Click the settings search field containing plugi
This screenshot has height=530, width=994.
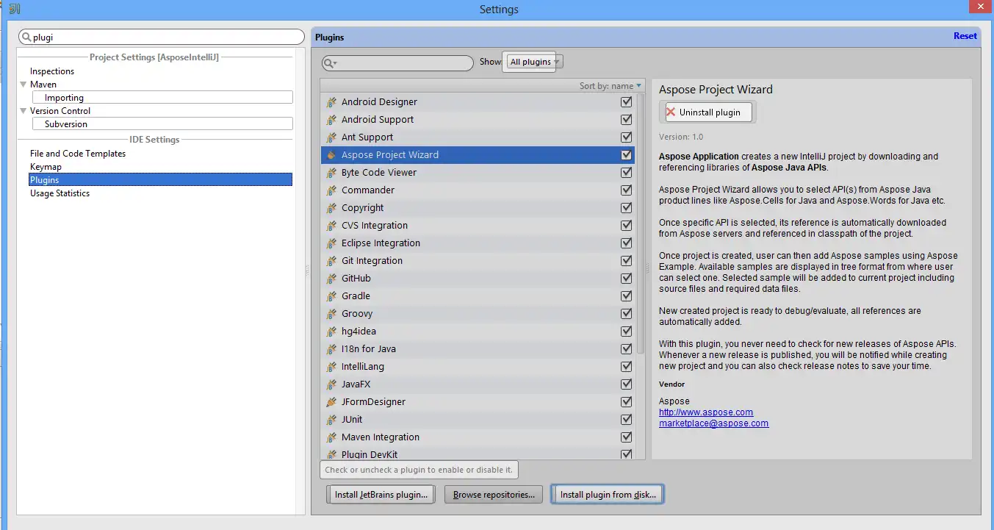click(161, 37)
